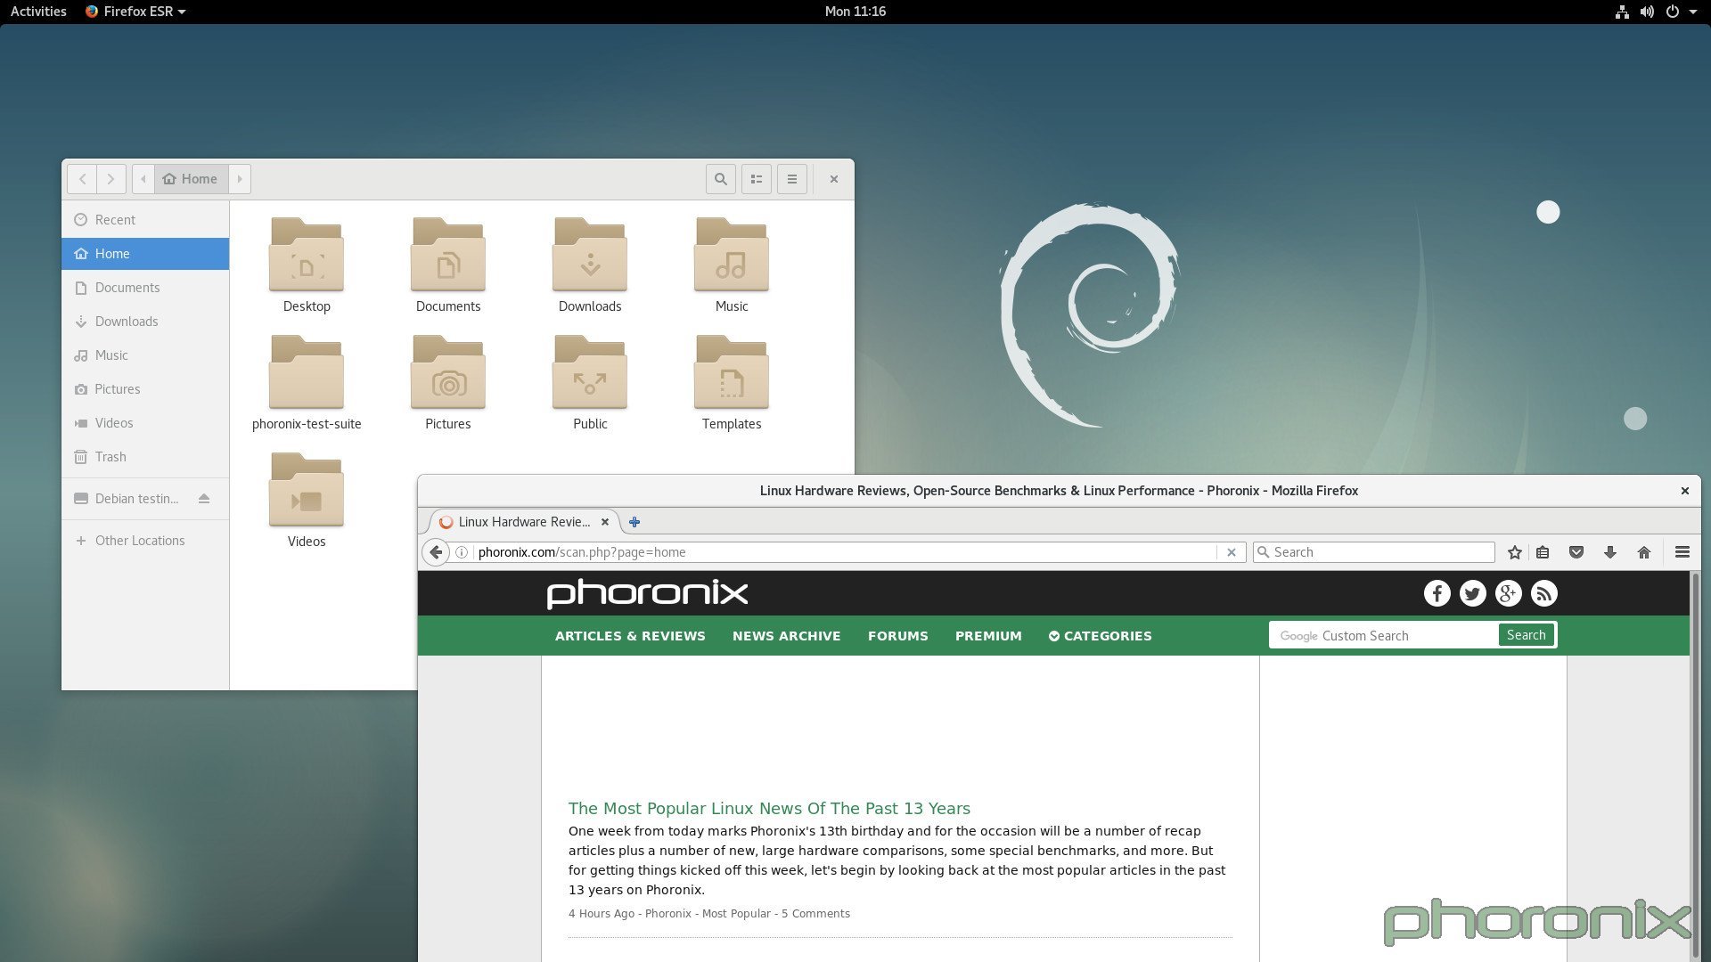Click the Phoronix Twitter icon
The width and height of the screenshot is (1711, 962).
click(1471, 593)
